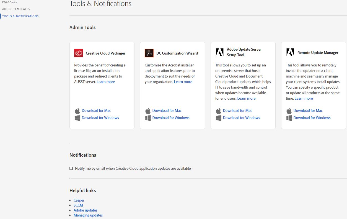Open the Casper helpful link
Screen dimensions: 347x219
click(x=79, y=200)
